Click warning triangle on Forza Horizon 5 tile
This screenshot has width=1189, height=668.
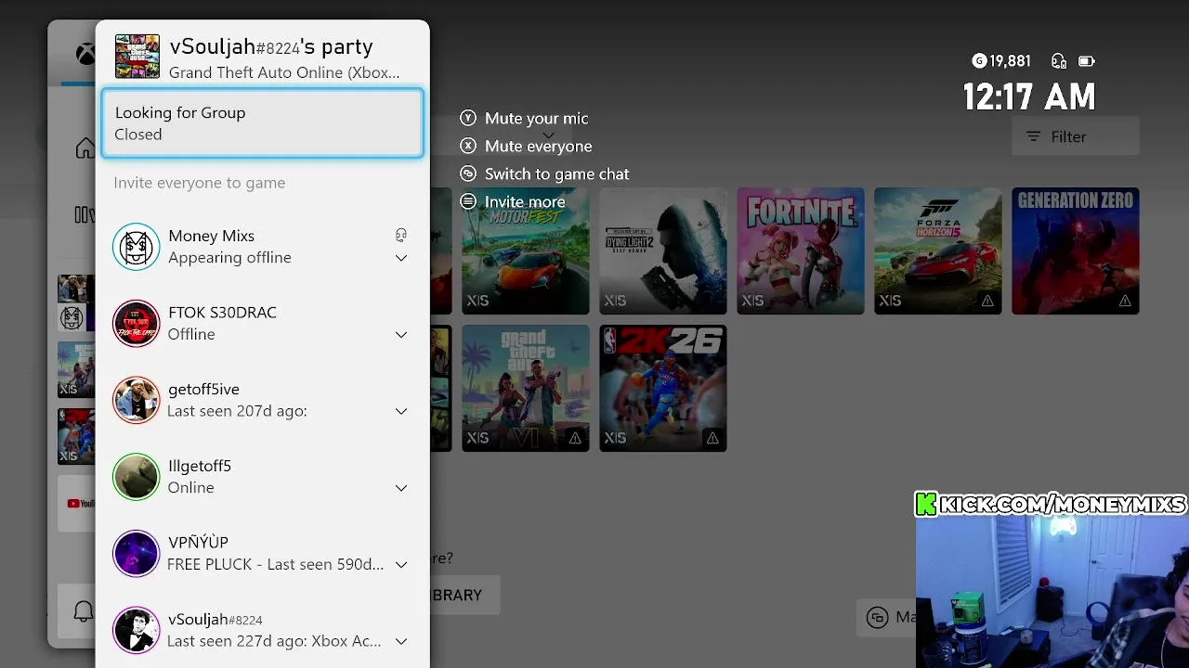(x=987, y=301)
